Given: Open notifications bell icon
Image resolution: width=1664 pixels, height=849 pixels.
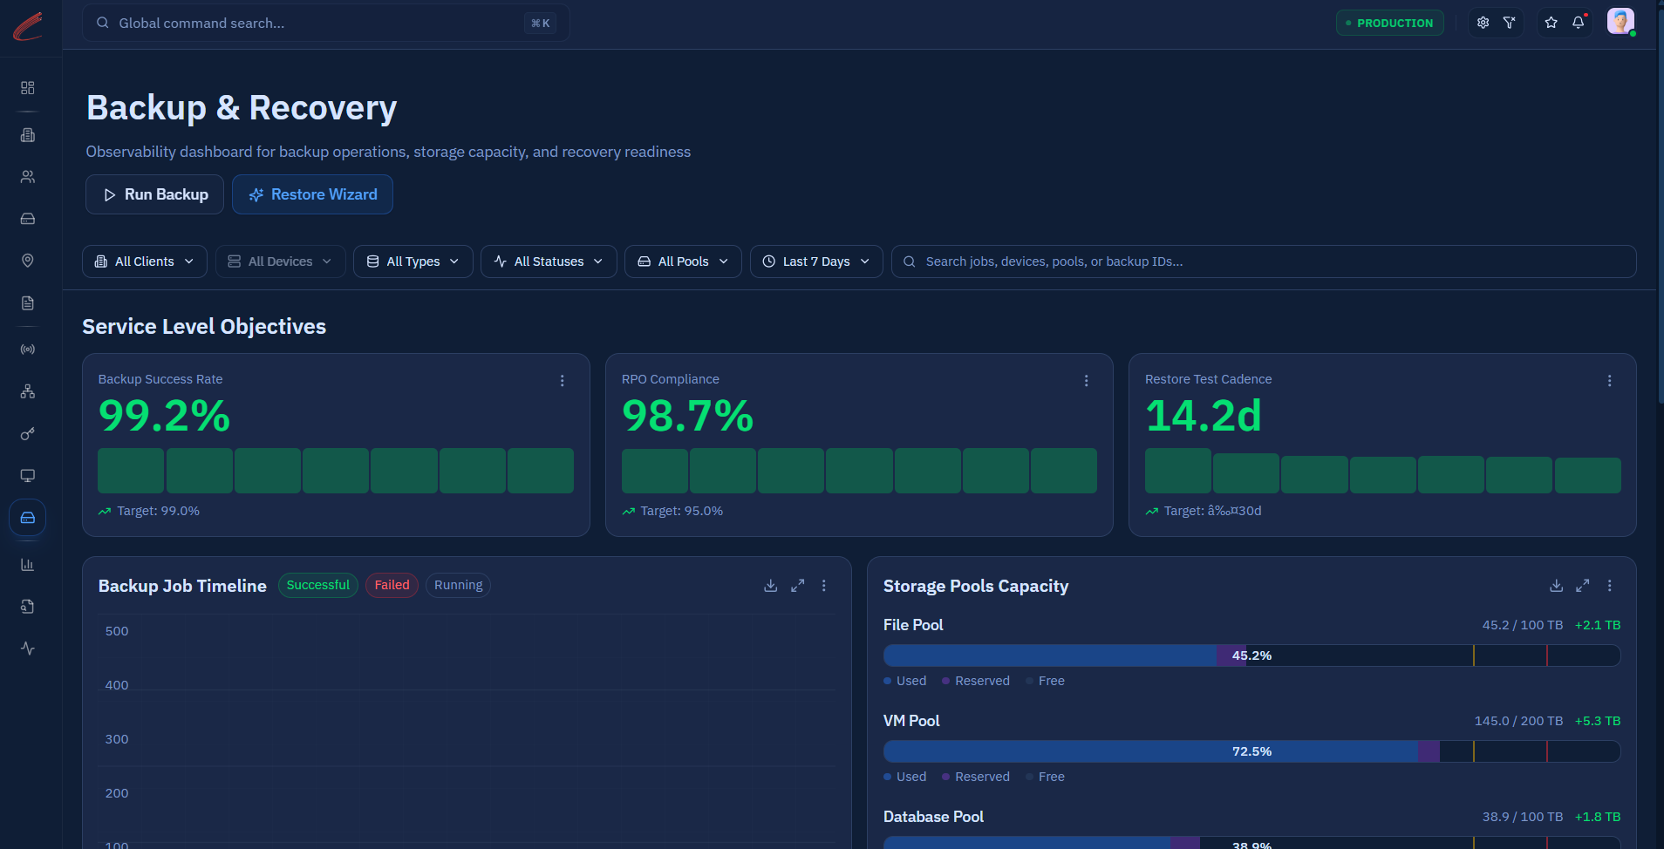Looking at the screenshot, I should pyautogui.click(x=1579, y=23).
